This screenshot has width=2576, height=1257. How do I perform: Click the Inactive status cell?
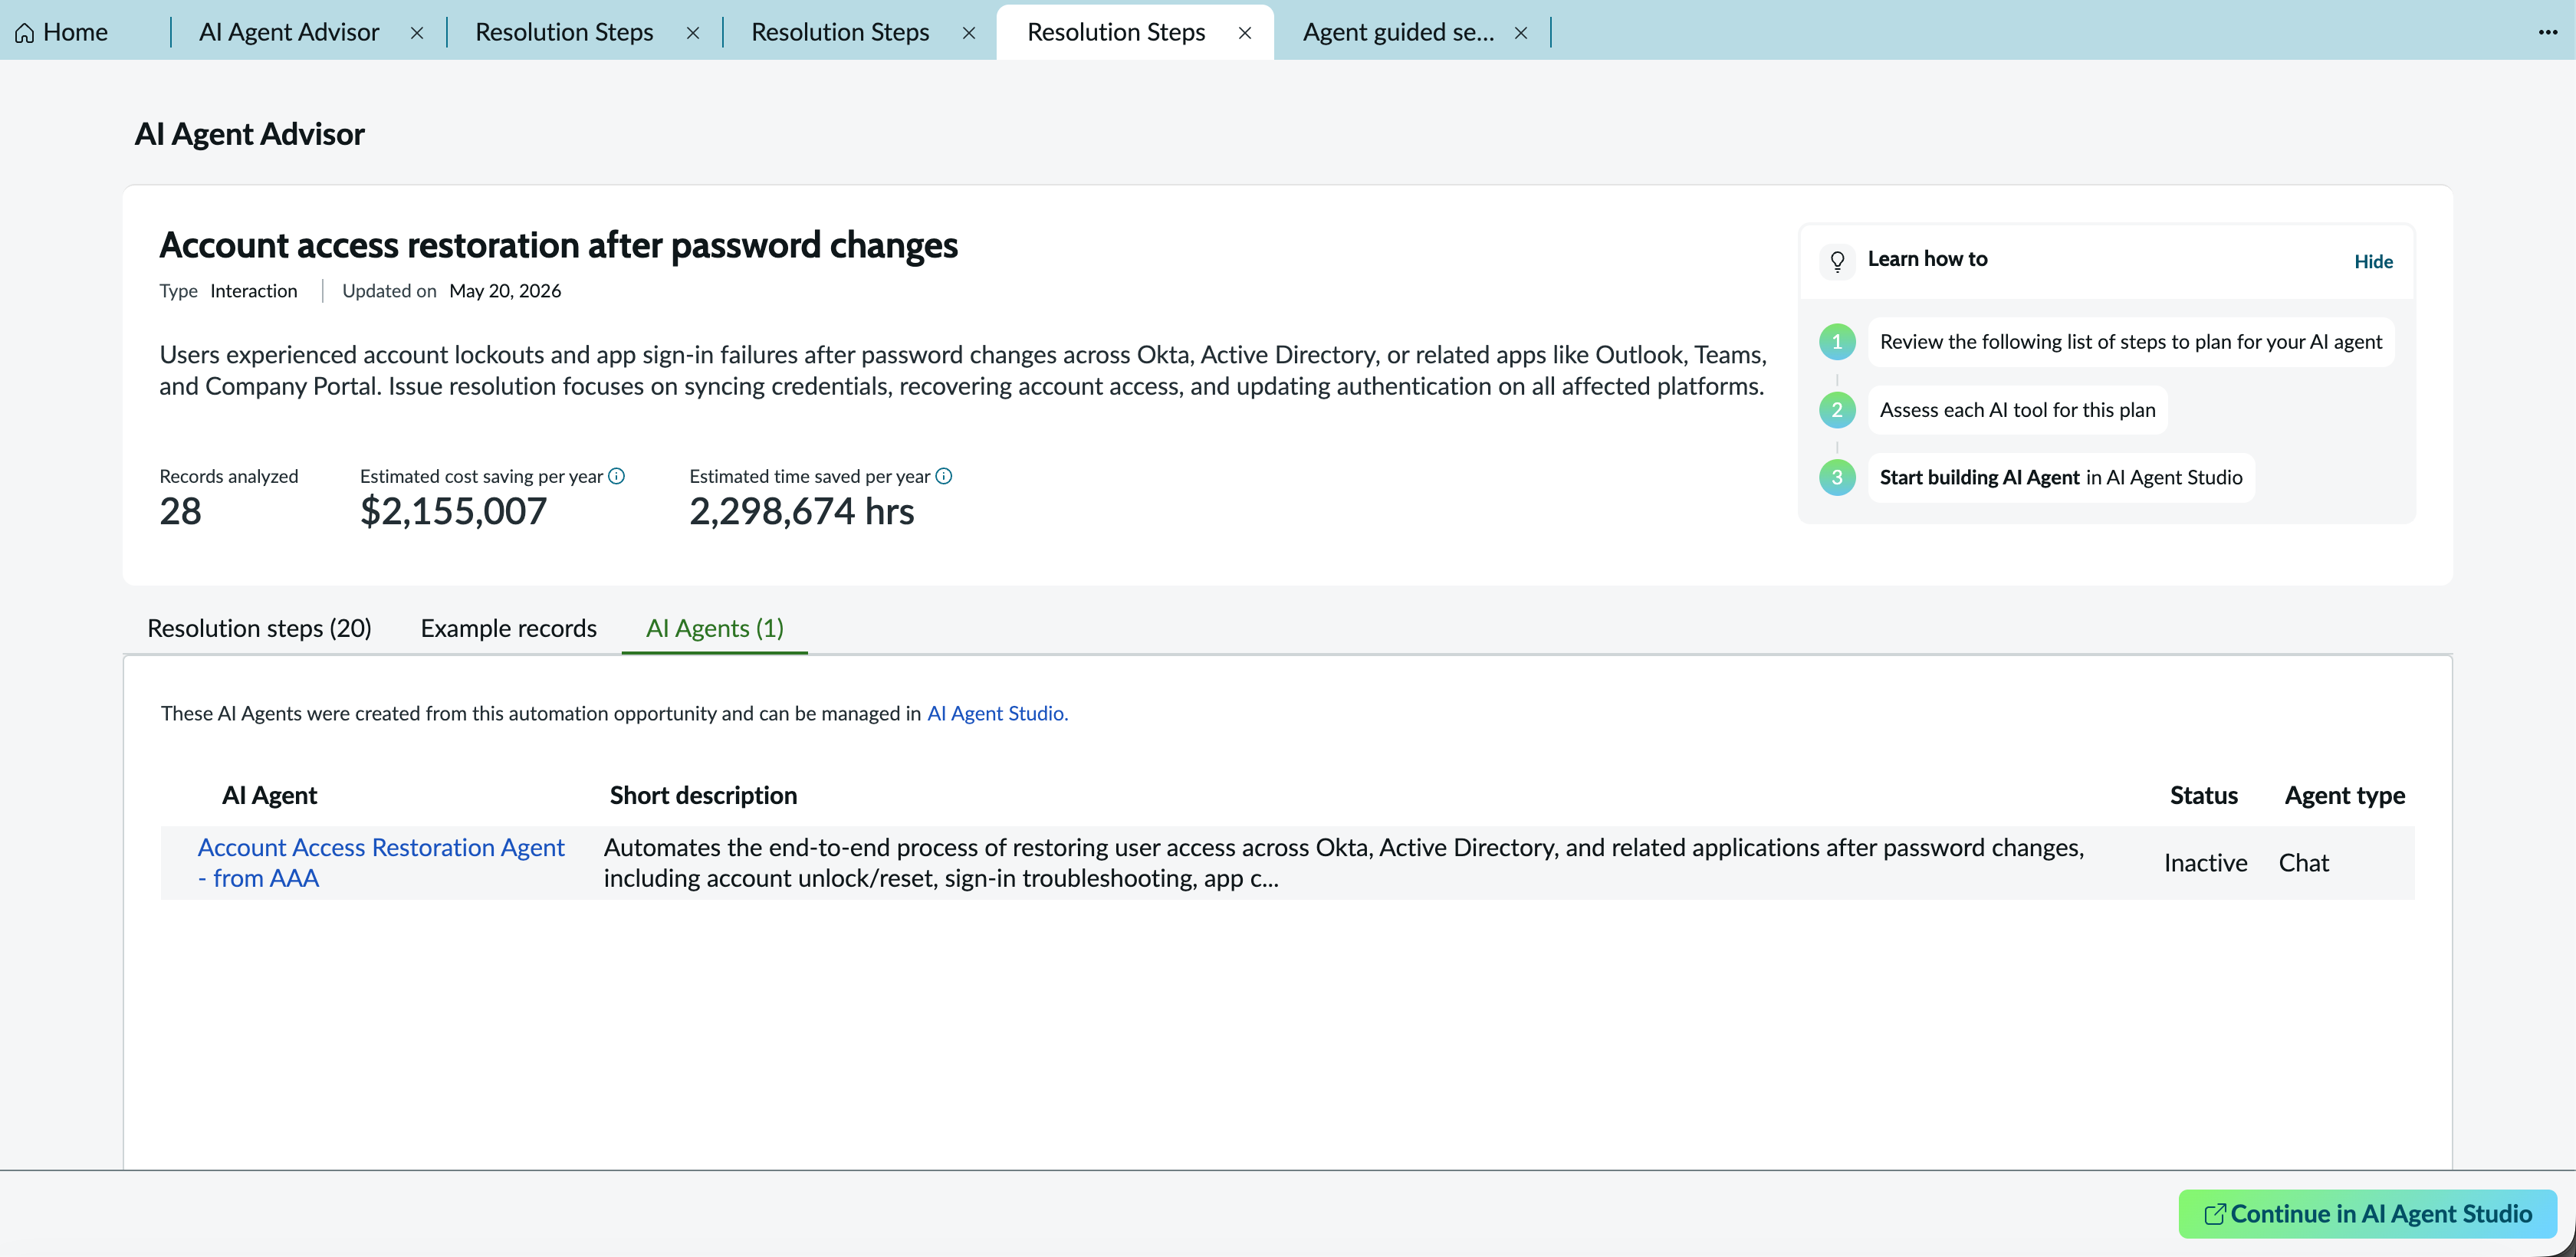2205,862
